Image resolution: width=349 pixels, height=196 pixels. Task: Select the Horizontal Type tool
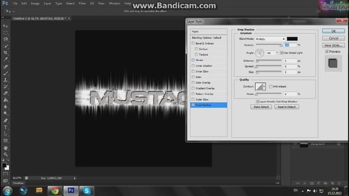pos(5,127)
